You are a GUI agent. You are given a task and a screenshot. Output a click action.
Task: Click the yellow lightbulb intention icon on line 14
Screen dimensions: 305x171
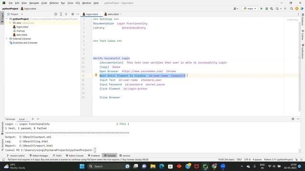click(x=96, y=75)
